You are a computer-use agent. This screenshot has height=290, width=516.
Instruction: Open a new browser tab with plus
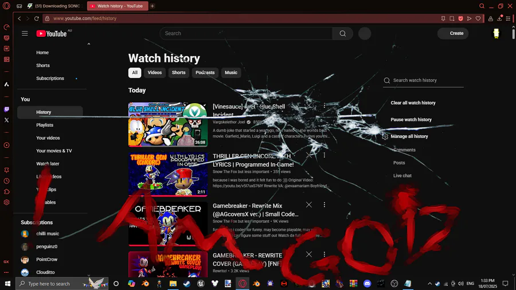[x=153, y=6]
